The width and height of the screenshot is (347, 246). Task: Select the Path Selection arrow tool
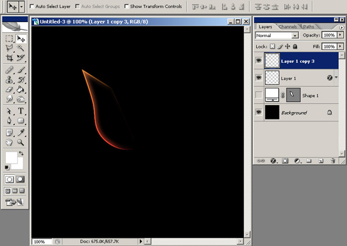click(9, 111)
